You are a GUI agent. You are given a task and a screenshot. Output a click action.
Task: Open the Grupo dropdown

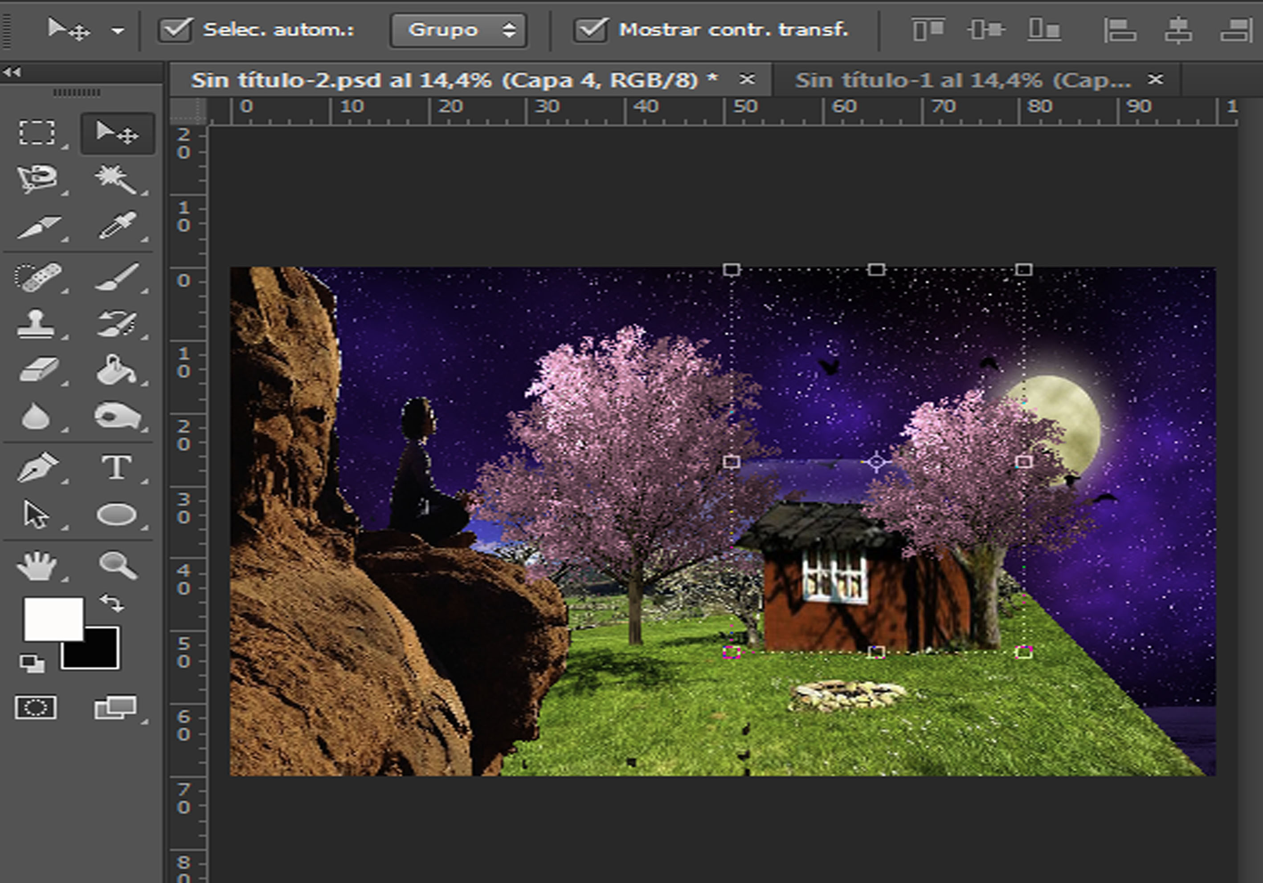click(458, 30)
